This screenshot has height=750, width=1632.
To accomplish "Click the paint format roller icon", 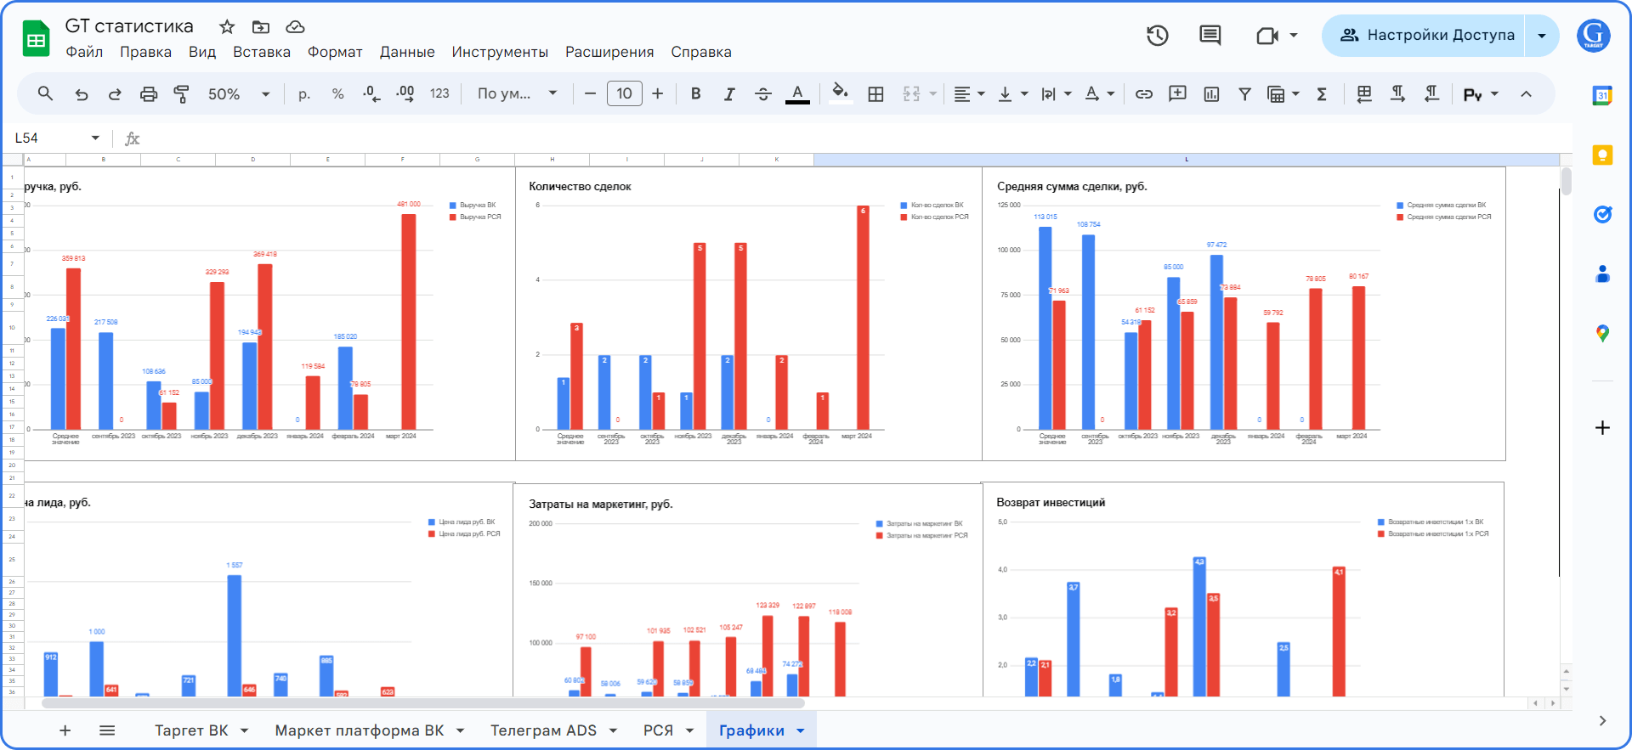I will tap(181, 94).
